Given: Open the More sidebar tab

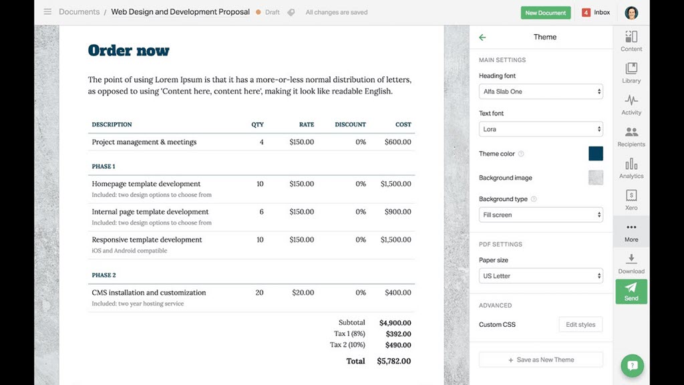Looking at the screenshot, I should pos(631,232).
